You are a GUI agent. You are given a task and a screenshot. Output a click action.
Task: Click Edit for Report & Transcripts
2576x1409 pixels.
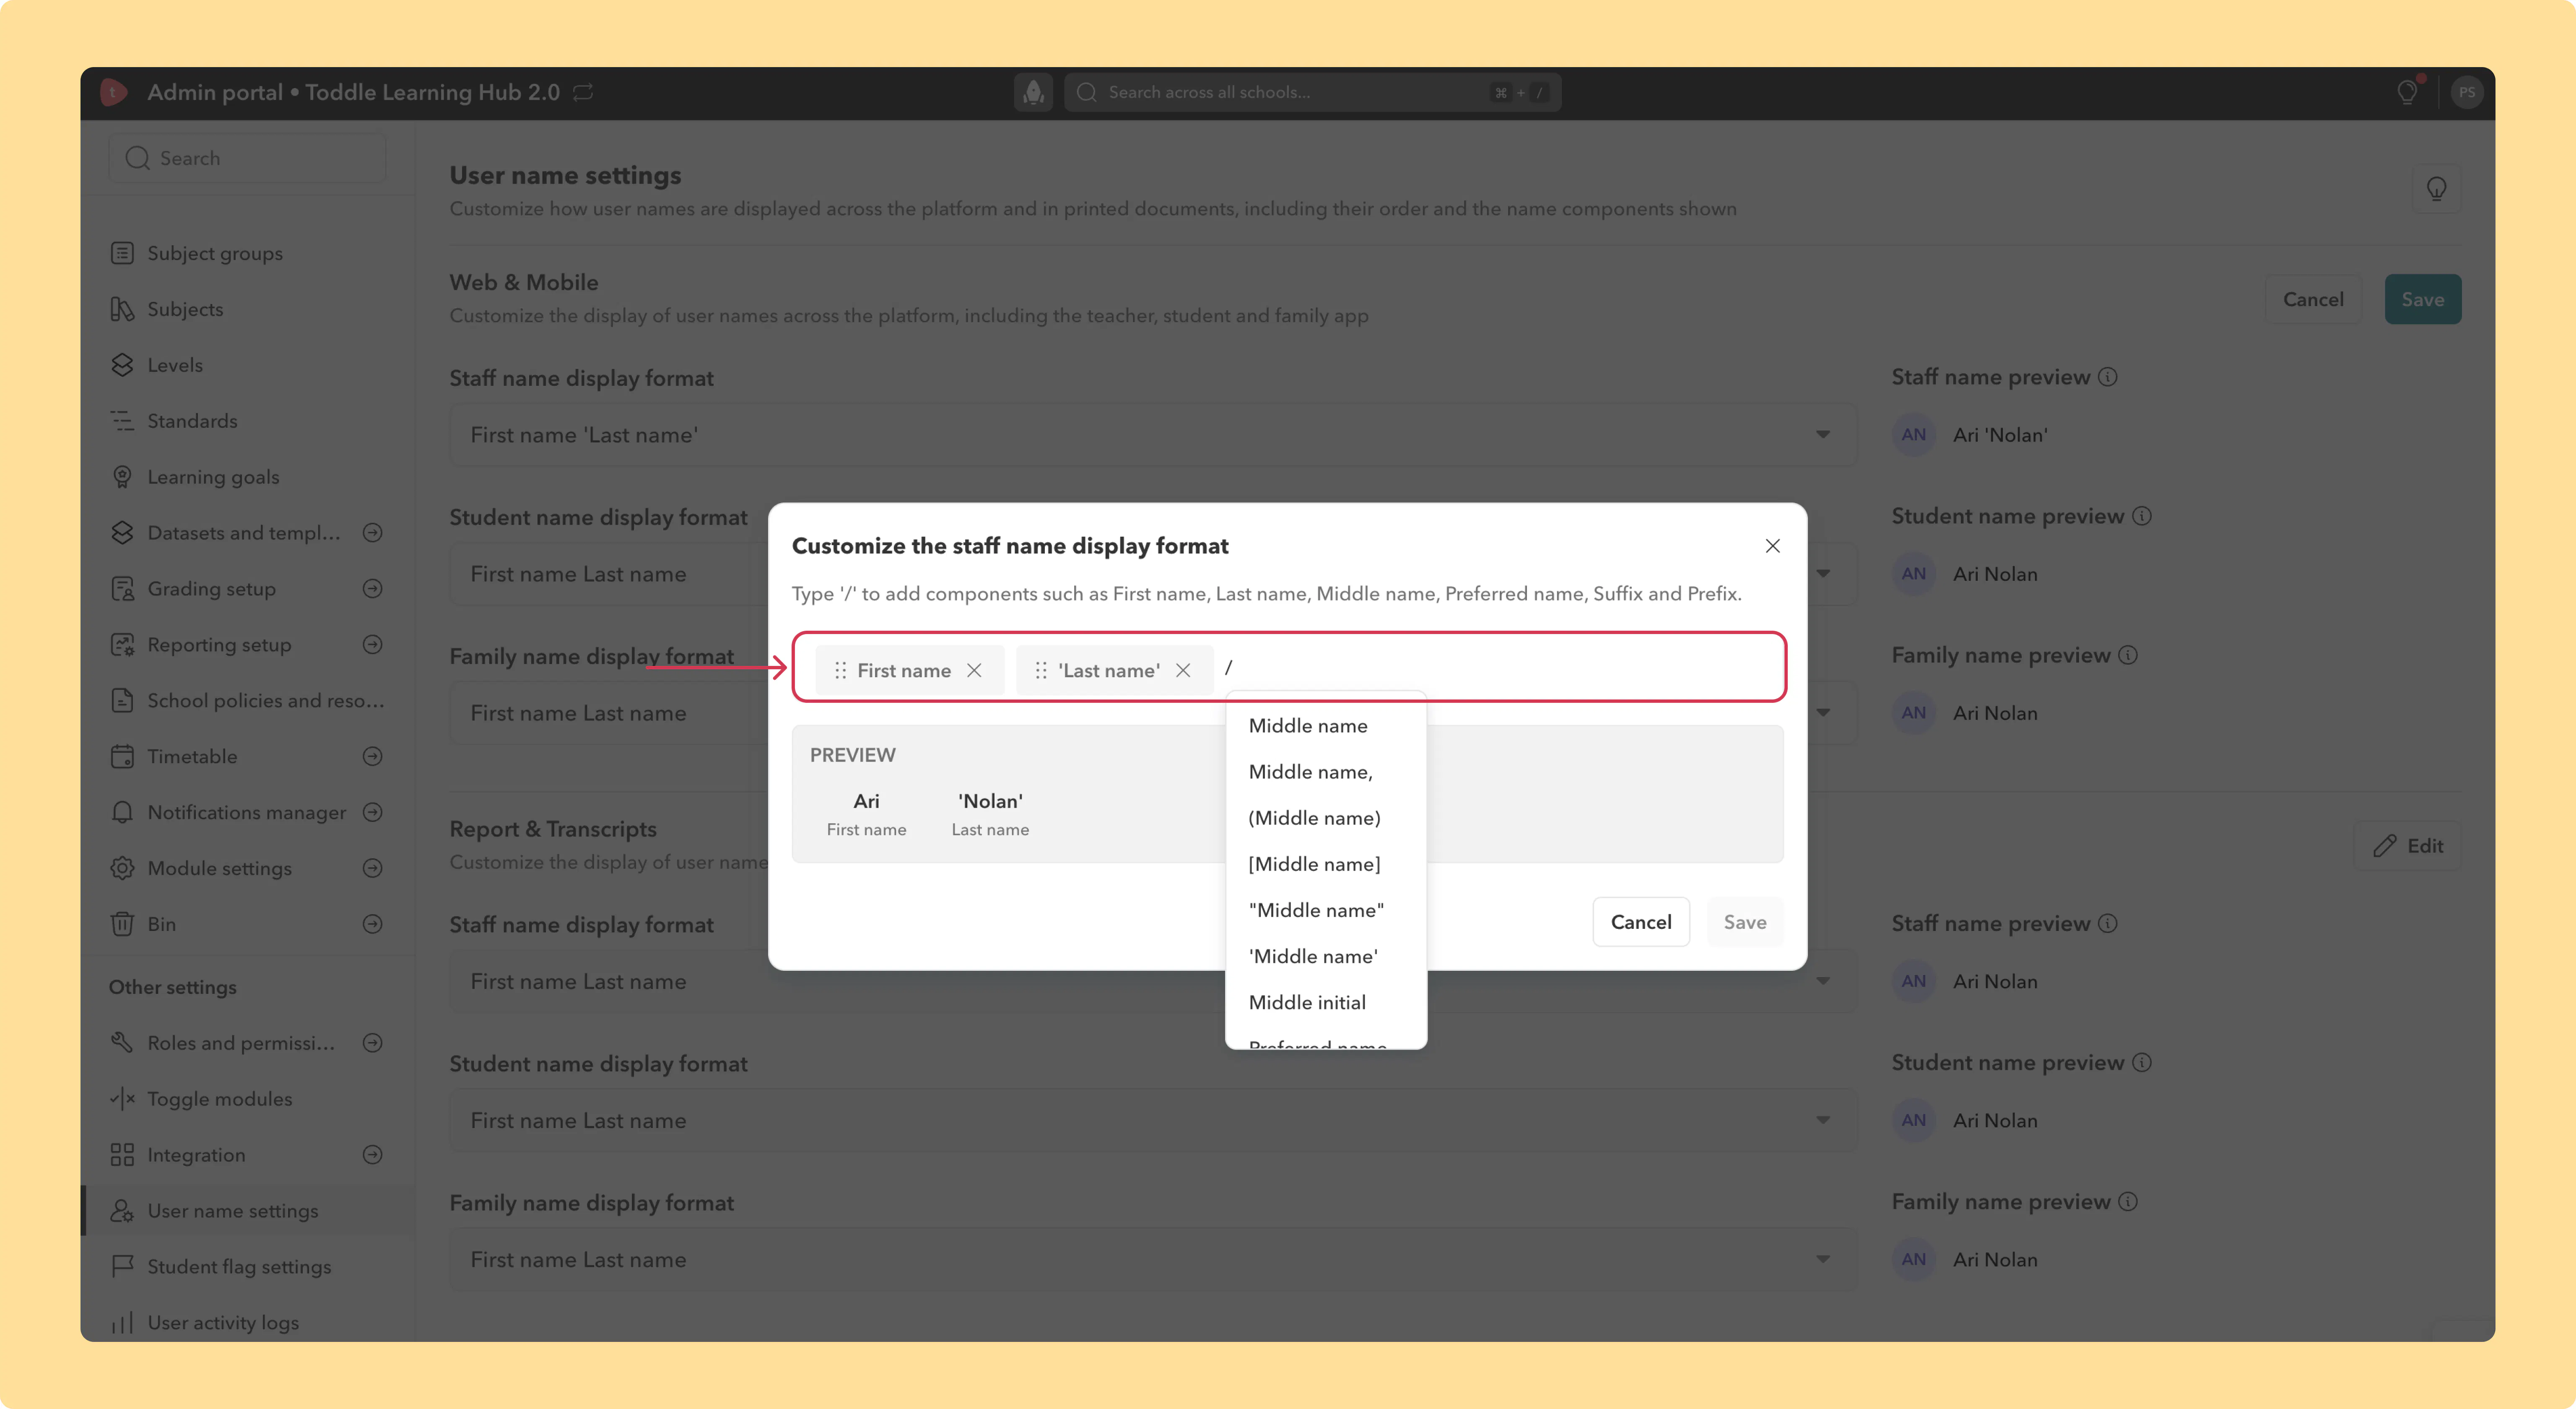coord(2407,846)
